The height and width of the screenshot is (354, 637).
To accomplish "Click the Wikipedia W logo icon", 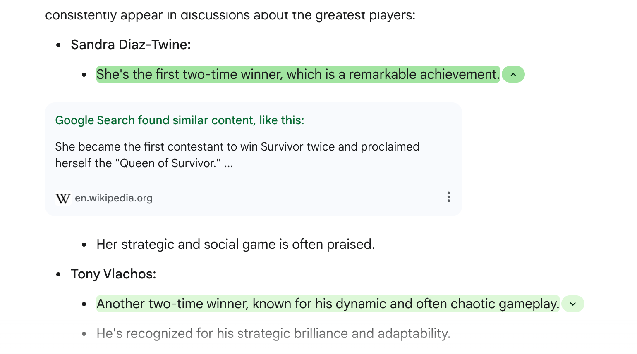I will point(63,198).
